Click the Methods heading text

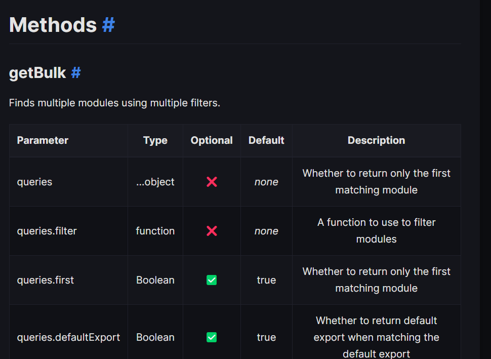[53, 25]
